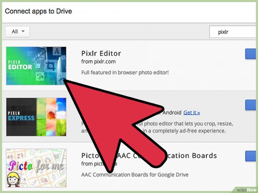Open the All category filter dropdown
Viewport: 258px width, 193px height.
coord(17,32)
